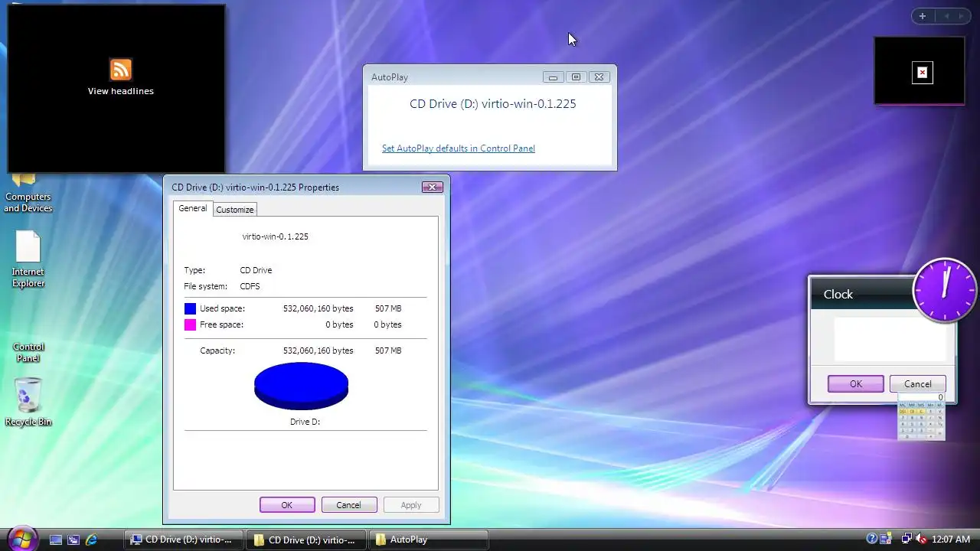Screen dimensions: 980x551
Task: Click the CDFS file system value
Action: pyautogui.click(x=250, y=286)
